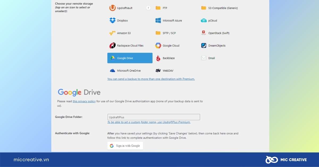The height and width of the screenshot is (167, 319).
Task: Follow the custom folder name Premium link
Action: click(x=149, y=122)
